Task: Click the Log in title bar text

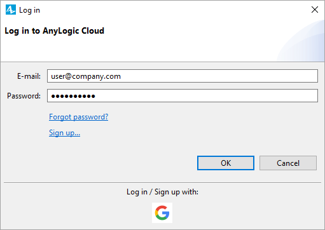Action: click(29, 10)
